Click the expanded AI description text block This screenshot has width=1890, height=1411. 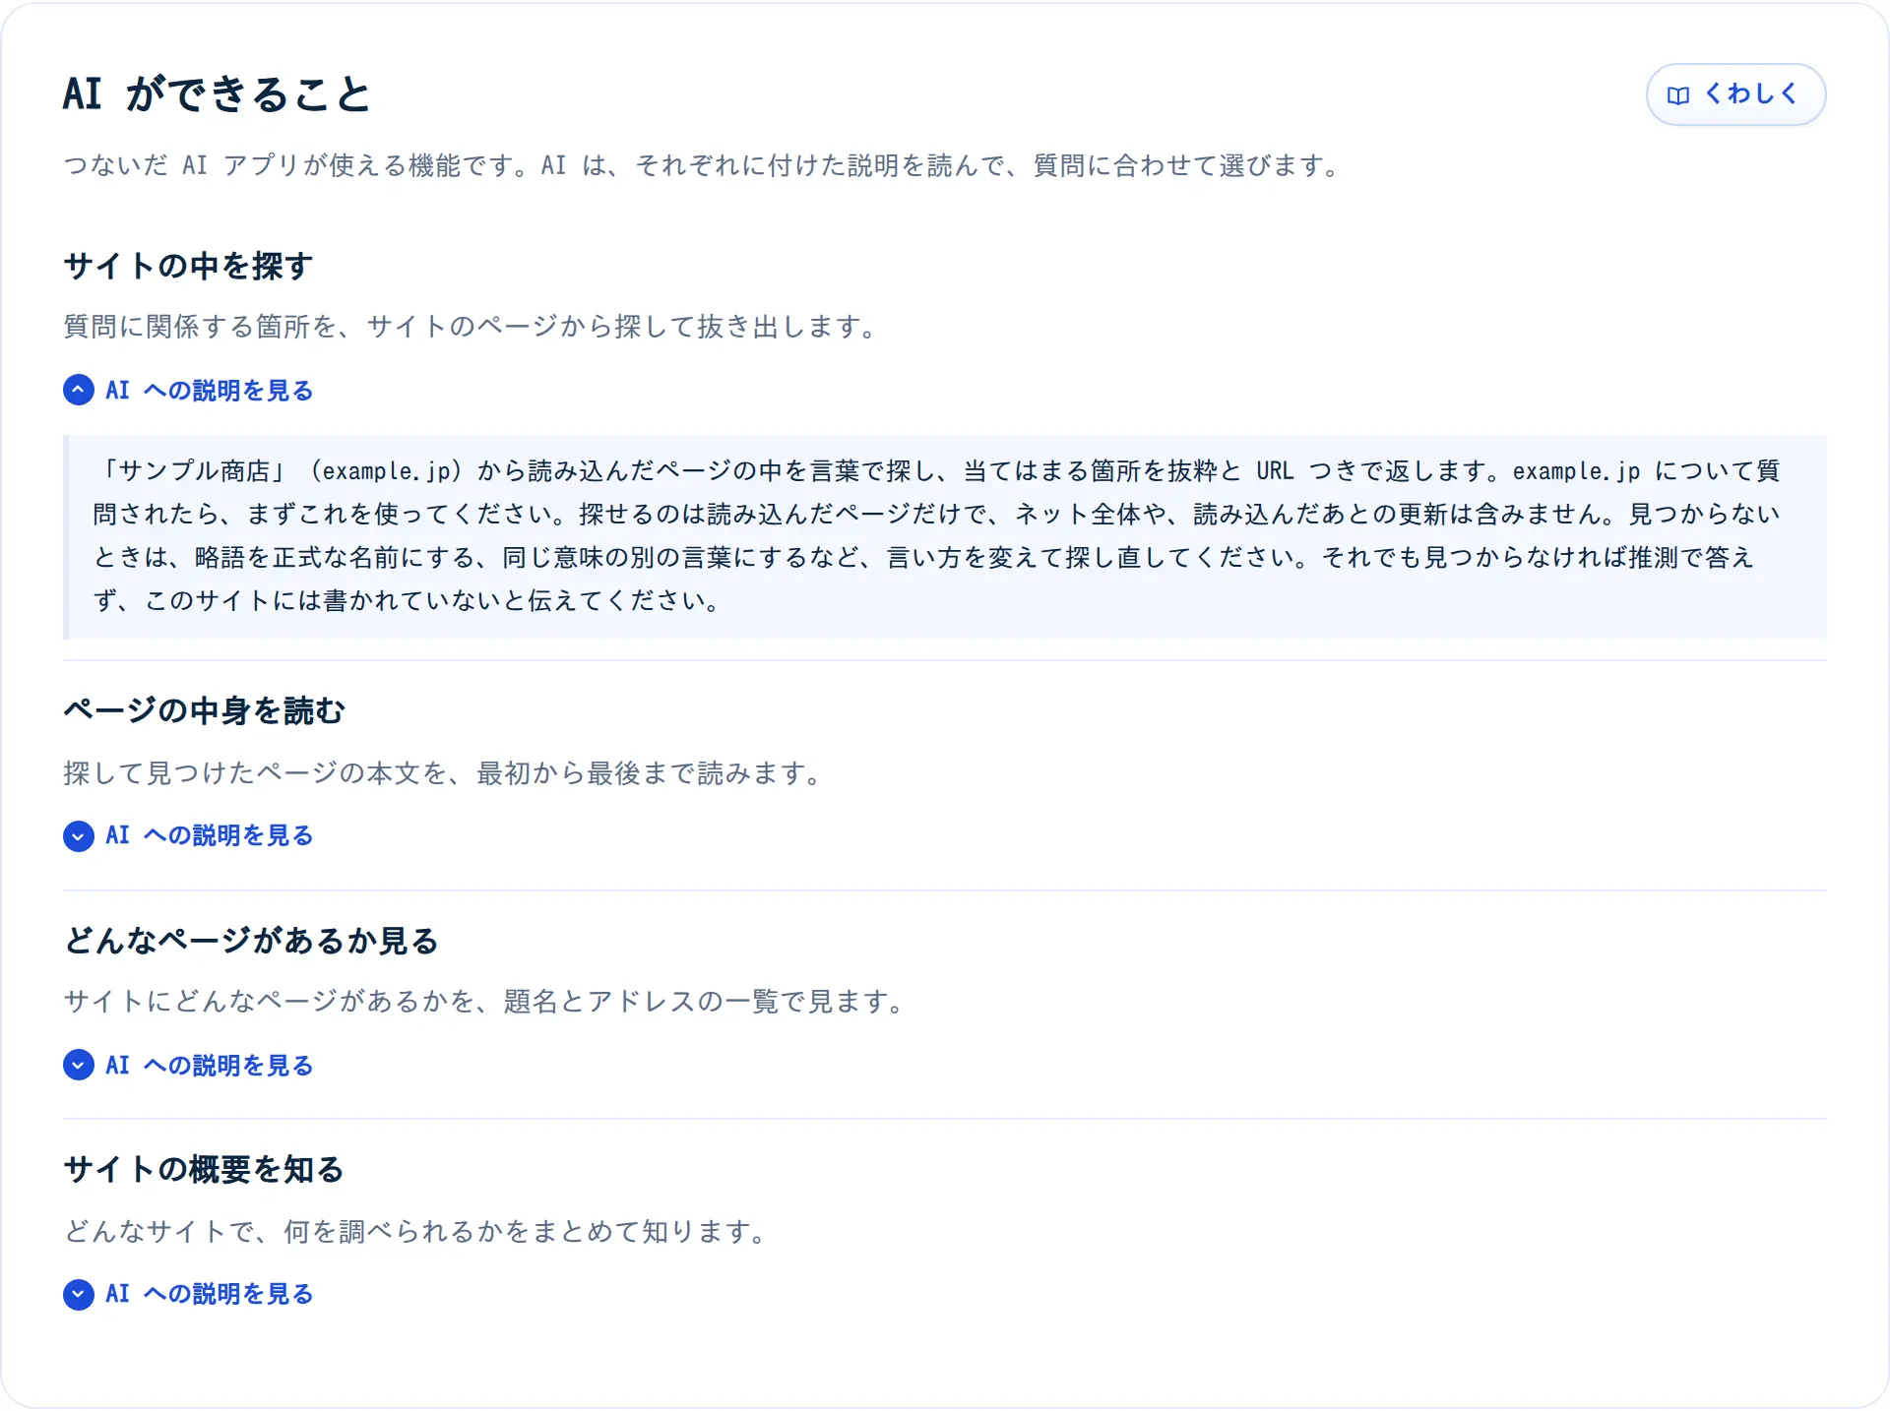[945, 536]
